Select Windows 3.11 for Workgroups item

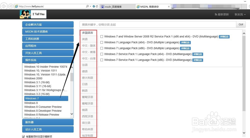(45, 90)
